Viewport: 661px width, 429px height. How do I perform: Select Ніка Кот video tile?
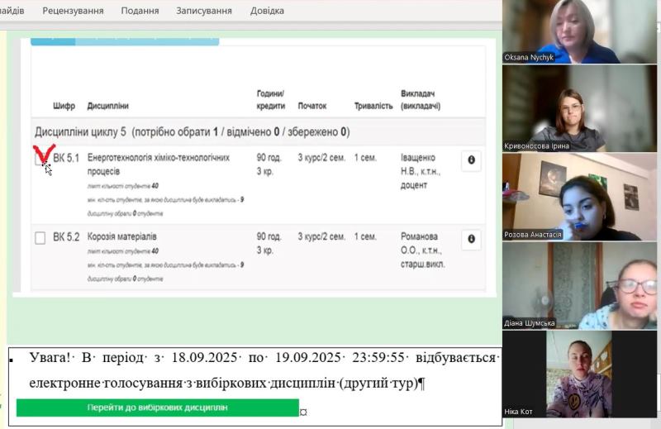[x=579, y=374]
